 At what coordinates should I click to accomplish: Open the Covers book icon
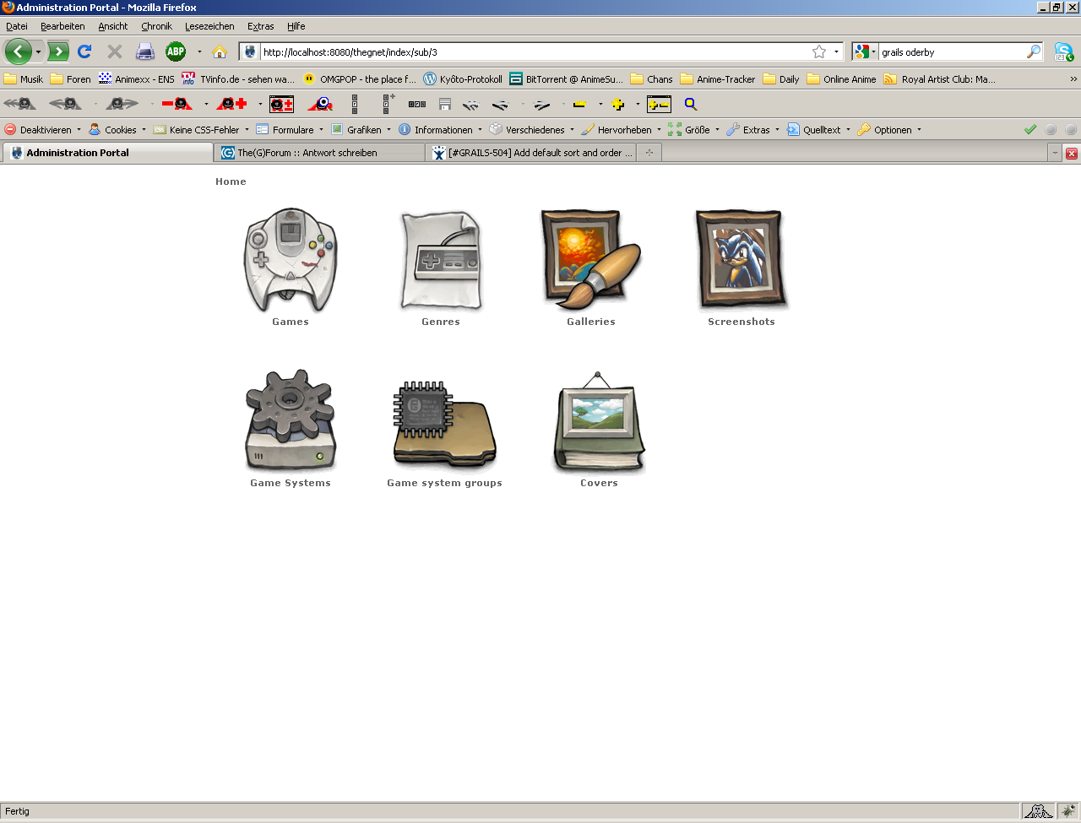(599, 422)
